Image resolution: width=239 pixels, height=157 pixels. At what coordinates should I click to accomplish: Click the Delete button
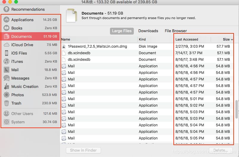[221, 150]
